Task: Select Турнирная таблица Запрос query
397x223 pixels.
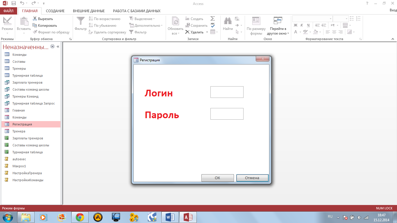Action: click(31, 103)
